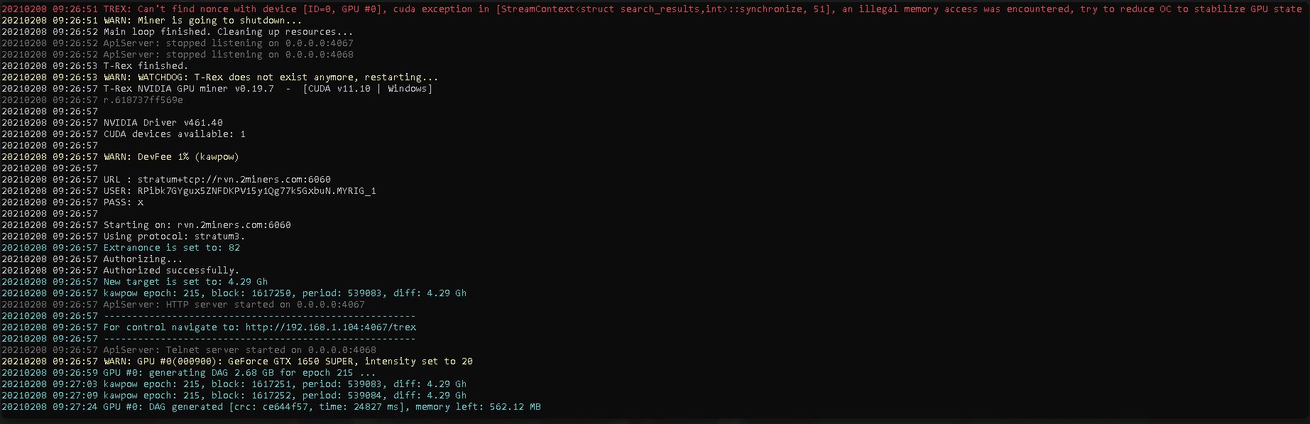Click the 'HTTP server started on 0.0.0.0:4067' line
The height and width of the screenshot is (424, 1310).
click(x=183, y=305)
